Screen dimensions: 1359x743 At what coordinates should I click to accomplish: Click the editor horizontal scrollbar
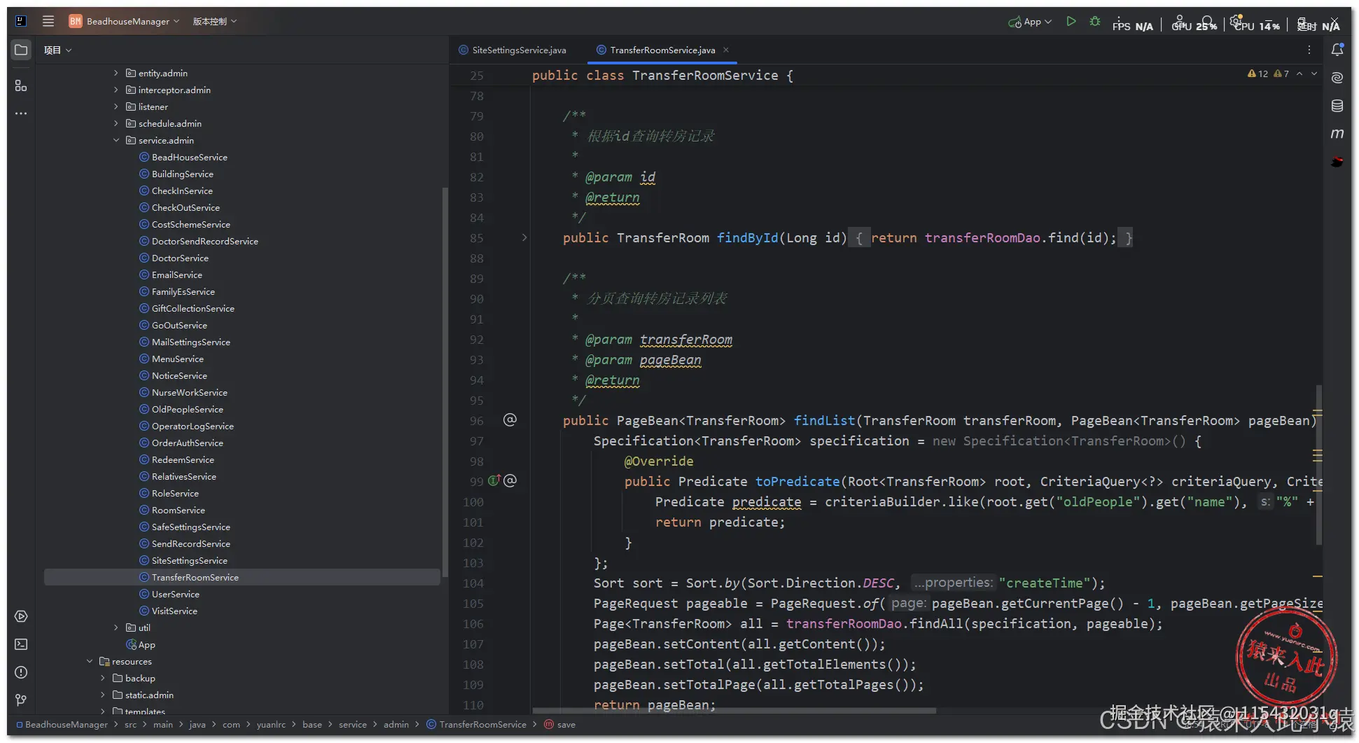[734, 710]
